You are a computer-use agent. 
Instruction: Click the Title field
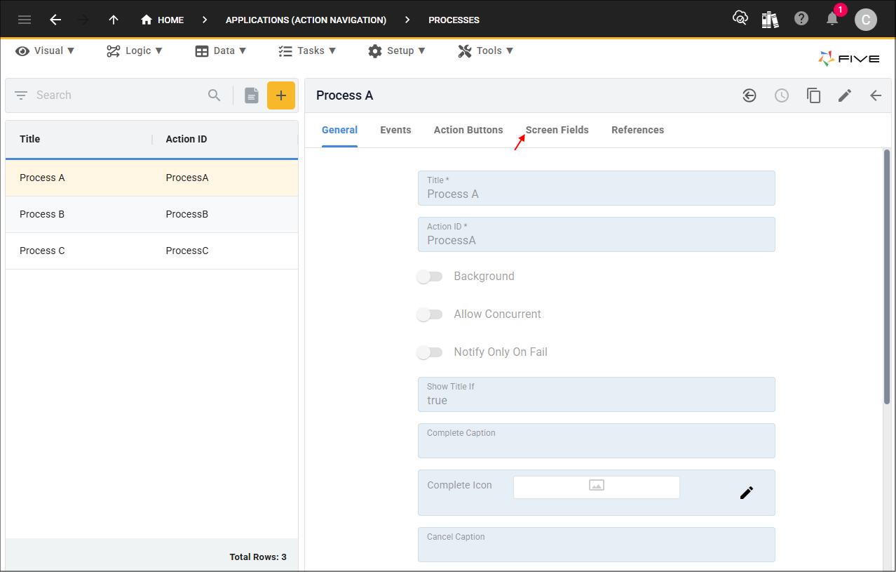597,188
